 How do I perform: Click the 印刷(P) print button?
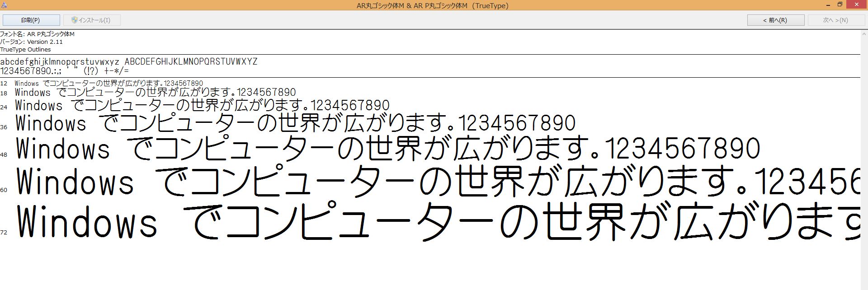pyautogui.click(x=31, y=20)
